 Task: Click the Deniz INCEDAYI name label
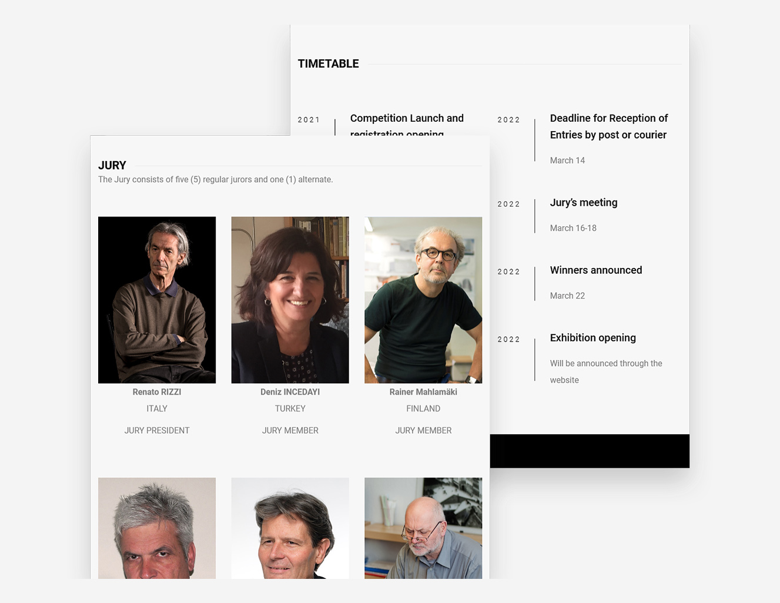290,392
